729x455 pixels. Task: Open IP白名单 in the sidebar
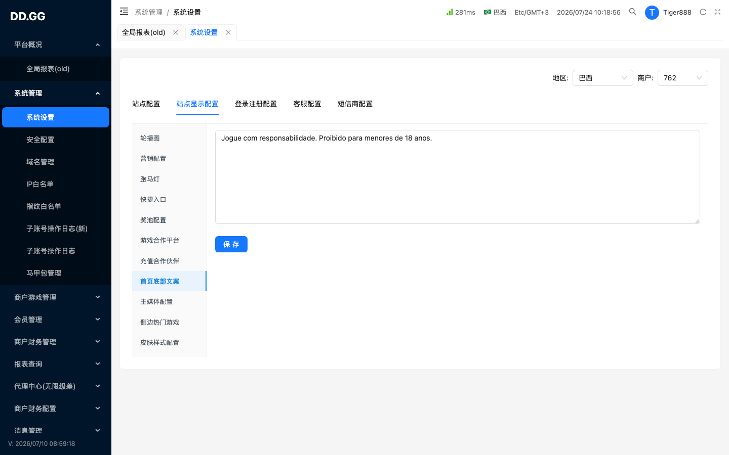[x=56, y=184]
